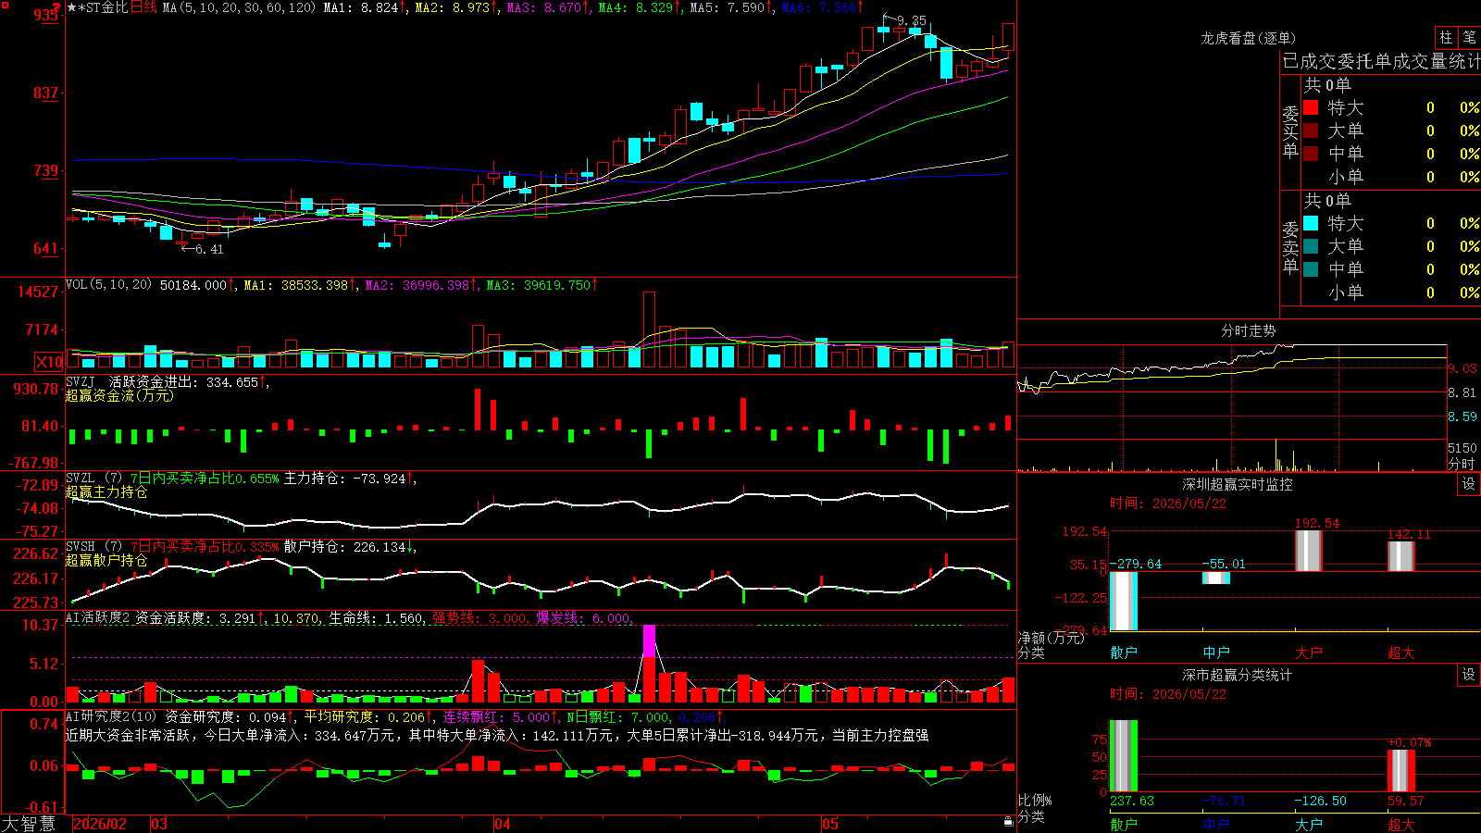Click the AI研究度2(10) indicator name
Viewport: 1481px width, 833px height.
[111, 716]
